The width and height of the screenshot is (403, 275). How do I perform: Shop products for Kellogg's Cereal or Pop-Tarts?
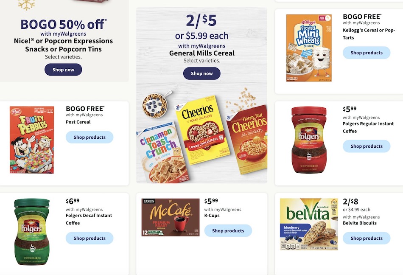(x=367, y=53)
